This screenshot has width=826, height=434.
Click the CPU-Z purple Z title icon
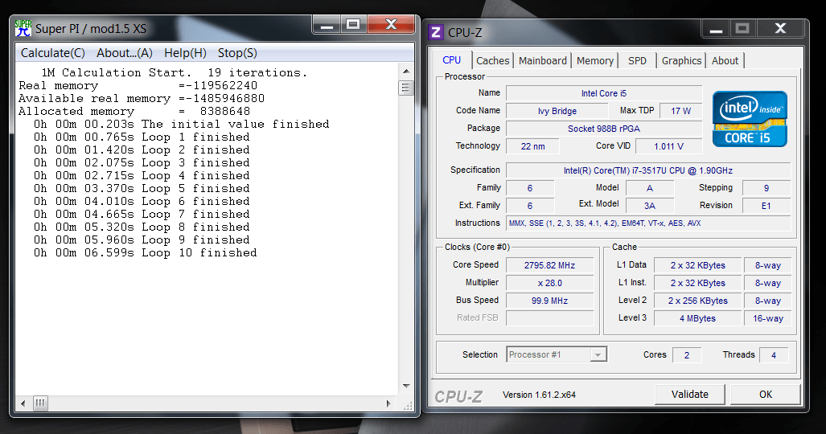point(436,32)
